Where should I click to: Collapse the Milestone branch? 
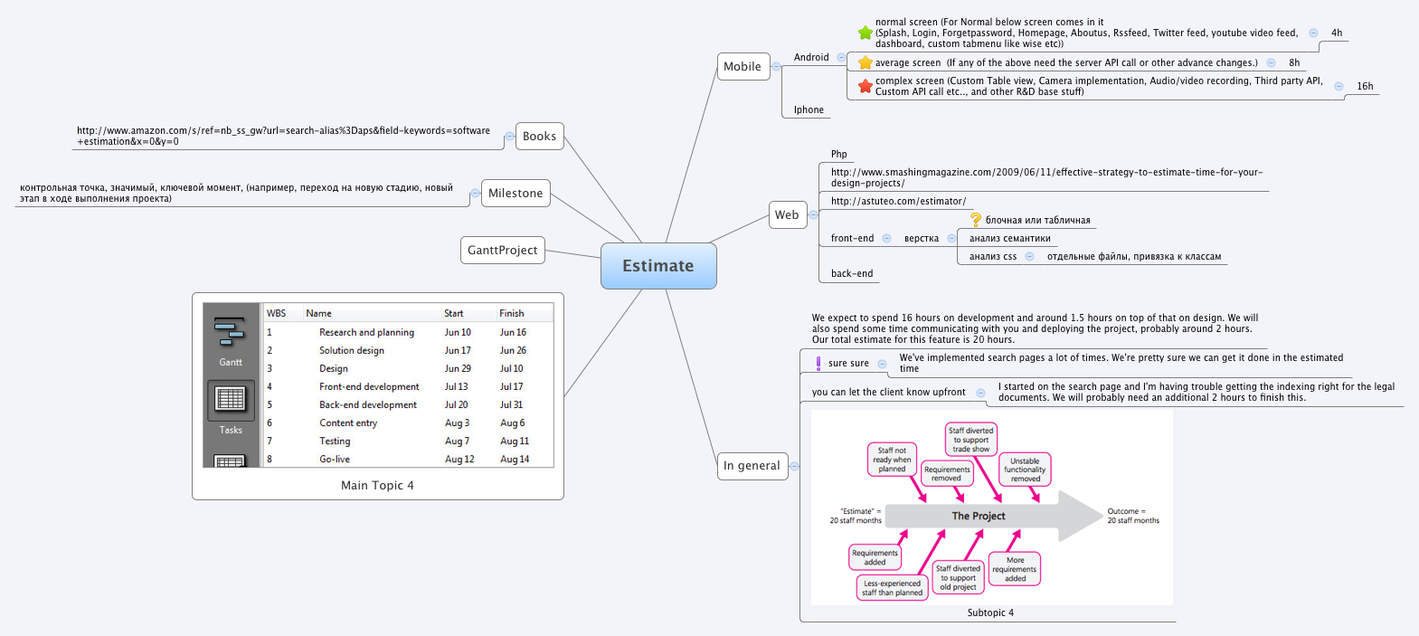tap(475, 194)
